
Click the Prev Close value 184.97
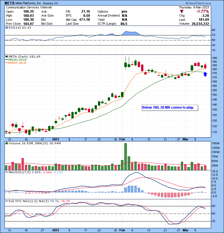pyautogui.click(x=29, y=24)
